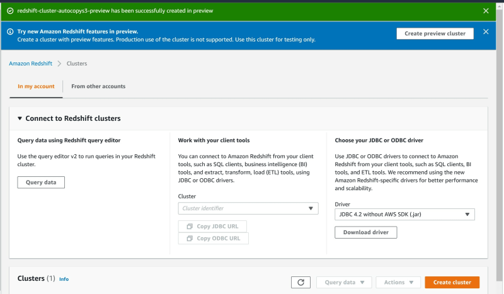This screenshot has width=504, height=294.
Task: Click the 'Work with your client tools' heading
Action: [x=214, y=140]
